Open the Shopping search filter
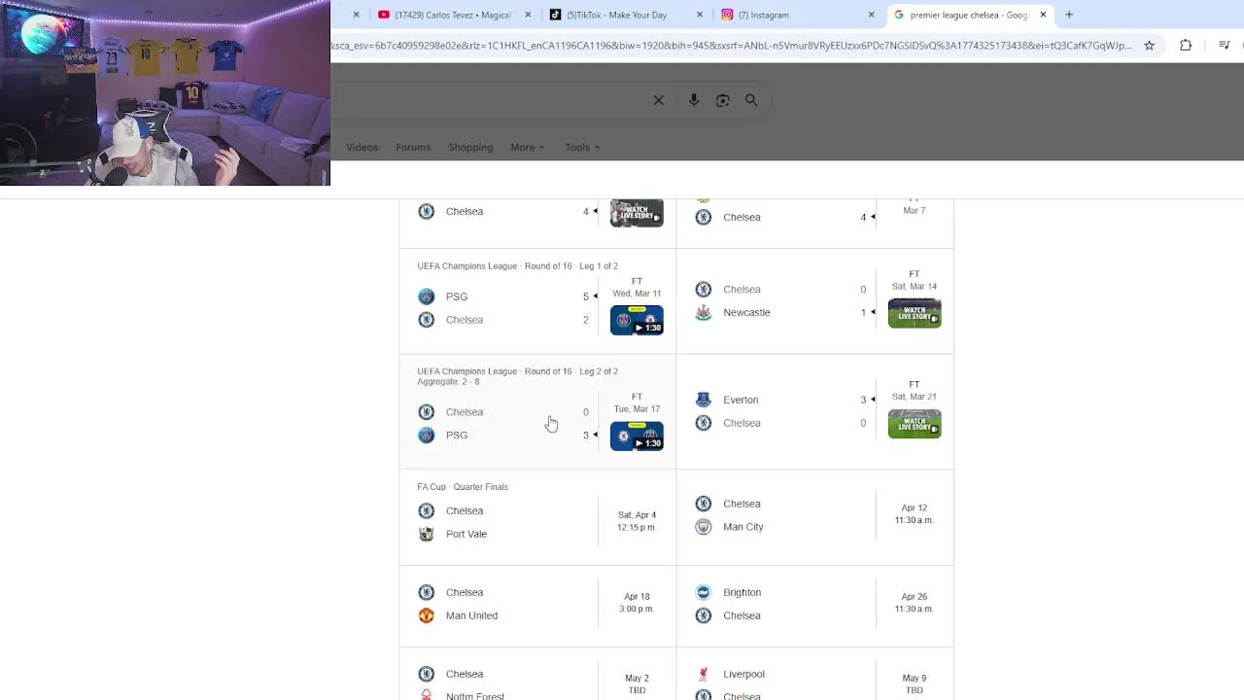The image size is (1244, 700). [470, 148]
